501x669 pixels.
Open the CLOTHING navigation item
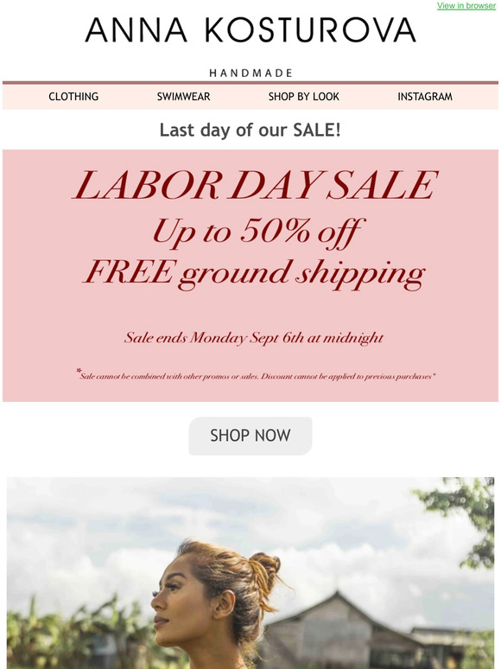pyautogui.click(x=73, y=97)
